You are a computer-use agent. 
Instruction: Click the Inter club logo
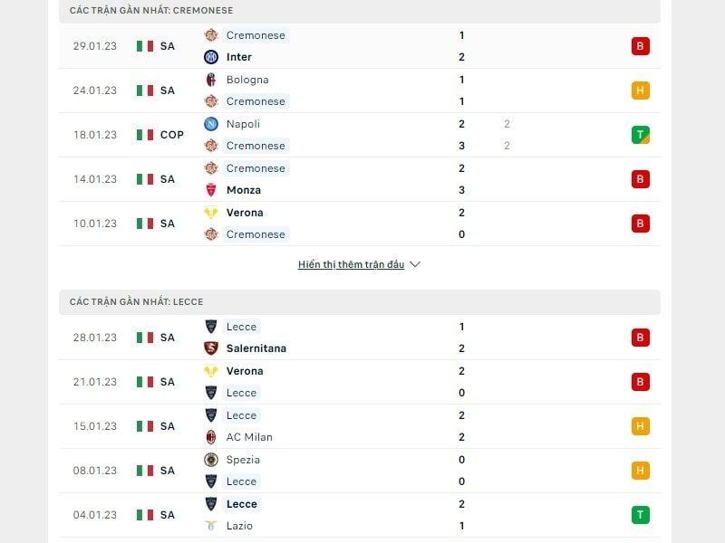tap(211, 57)
